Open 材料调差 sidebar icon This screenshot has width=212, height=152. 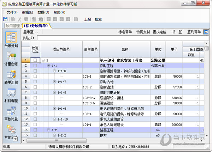[11, 96]
